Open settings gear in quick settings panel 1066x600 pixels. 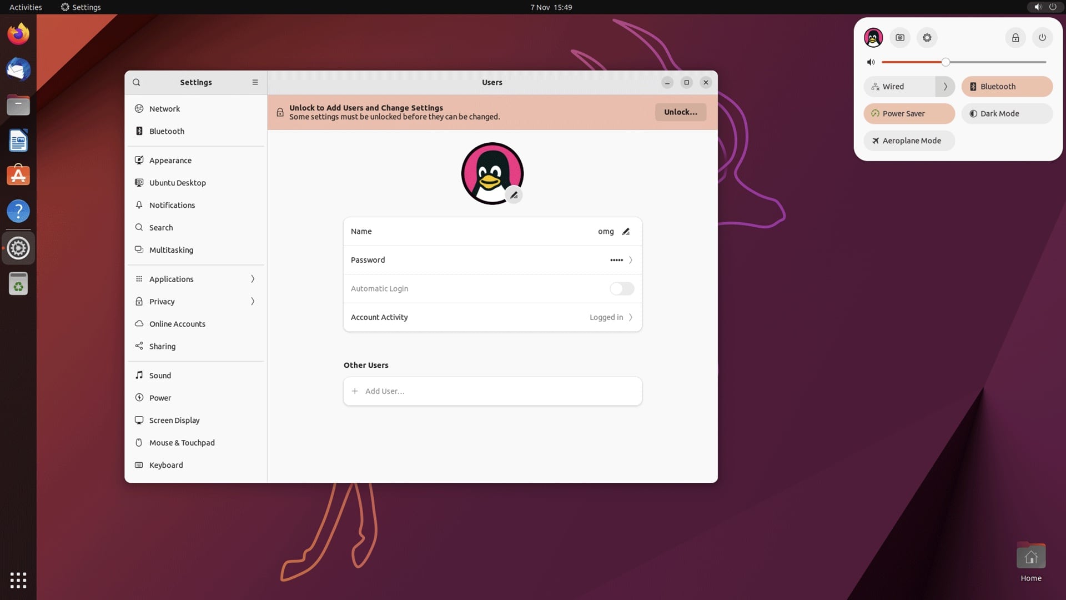(927, 38)
